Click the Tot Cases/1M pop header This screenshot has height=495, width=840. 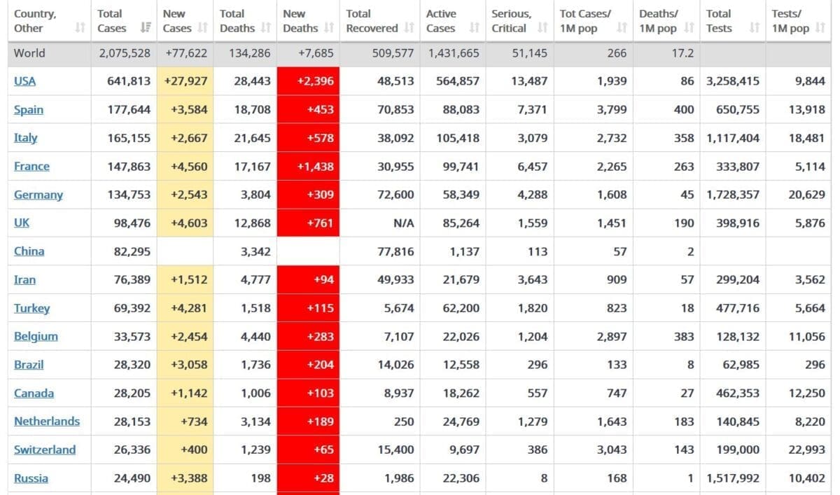click(x=587, y=21)
